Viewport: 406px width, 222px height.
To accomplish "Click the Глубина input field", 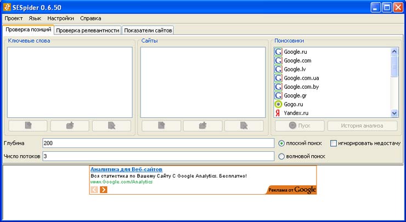I will point(158,143).
